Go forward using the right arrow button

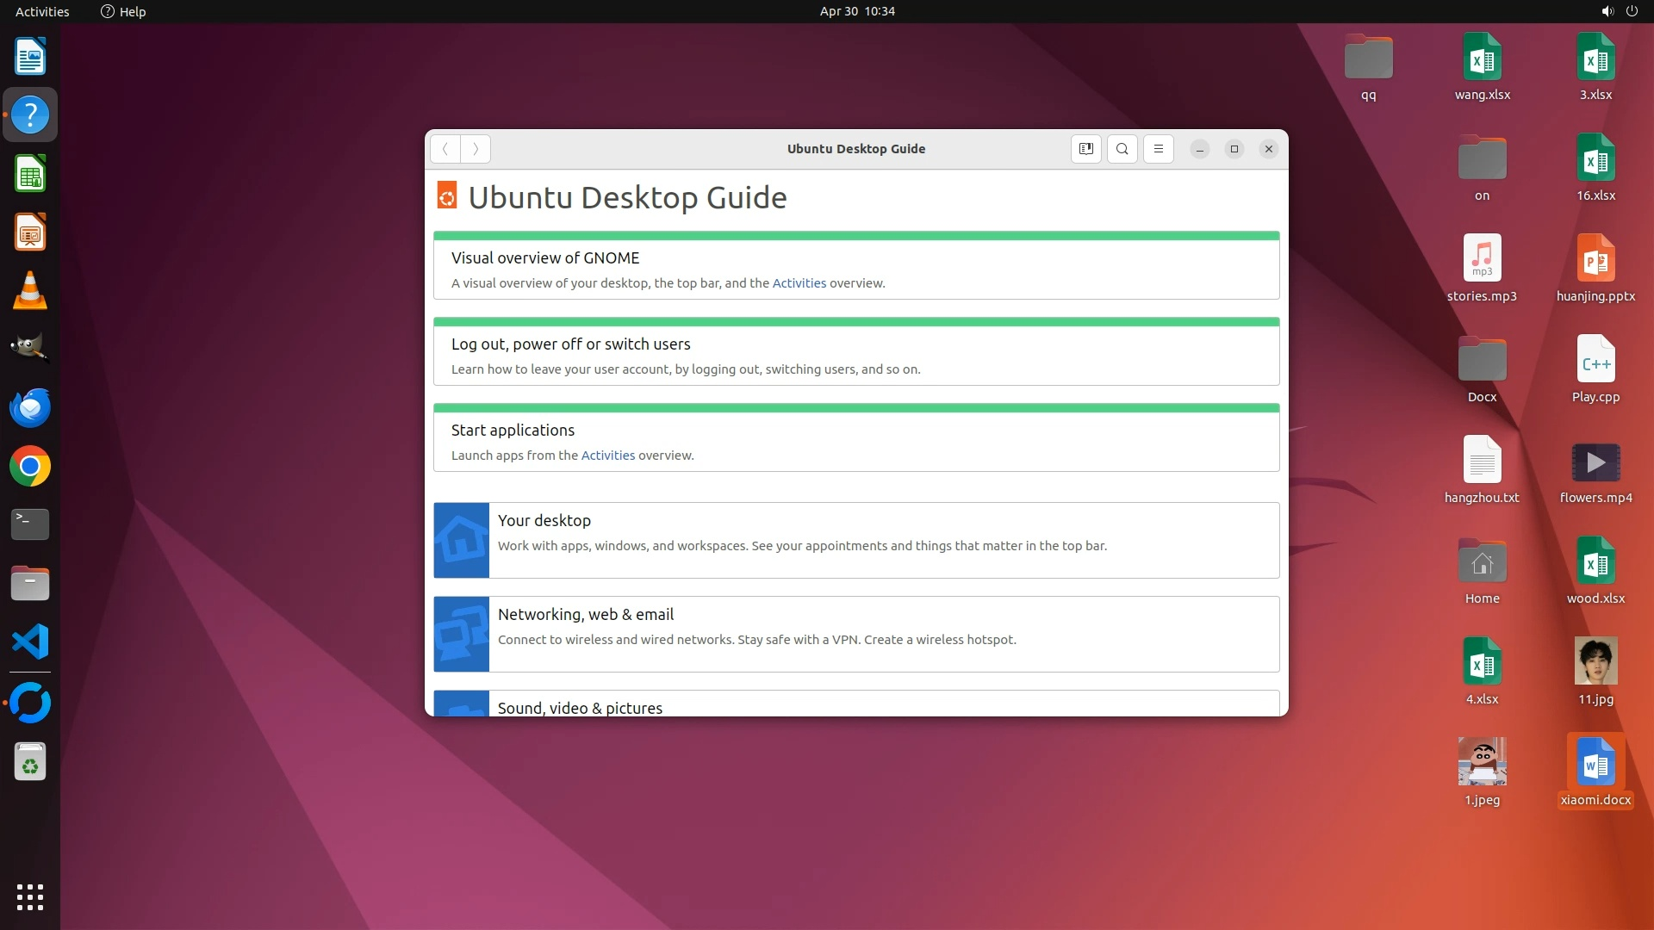click(x=476, y=149)
